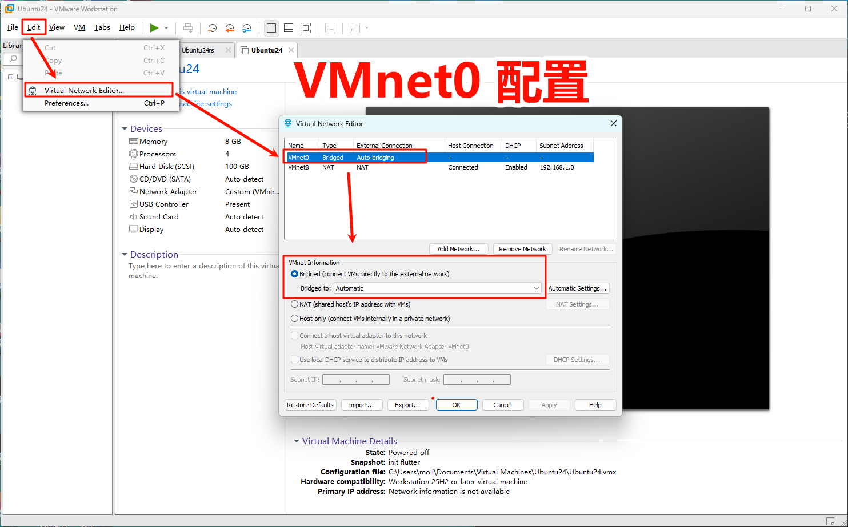The width and height of the screenshot is (848, 527).
Task: Click the Processors device icon
Action: pos(134,154)
